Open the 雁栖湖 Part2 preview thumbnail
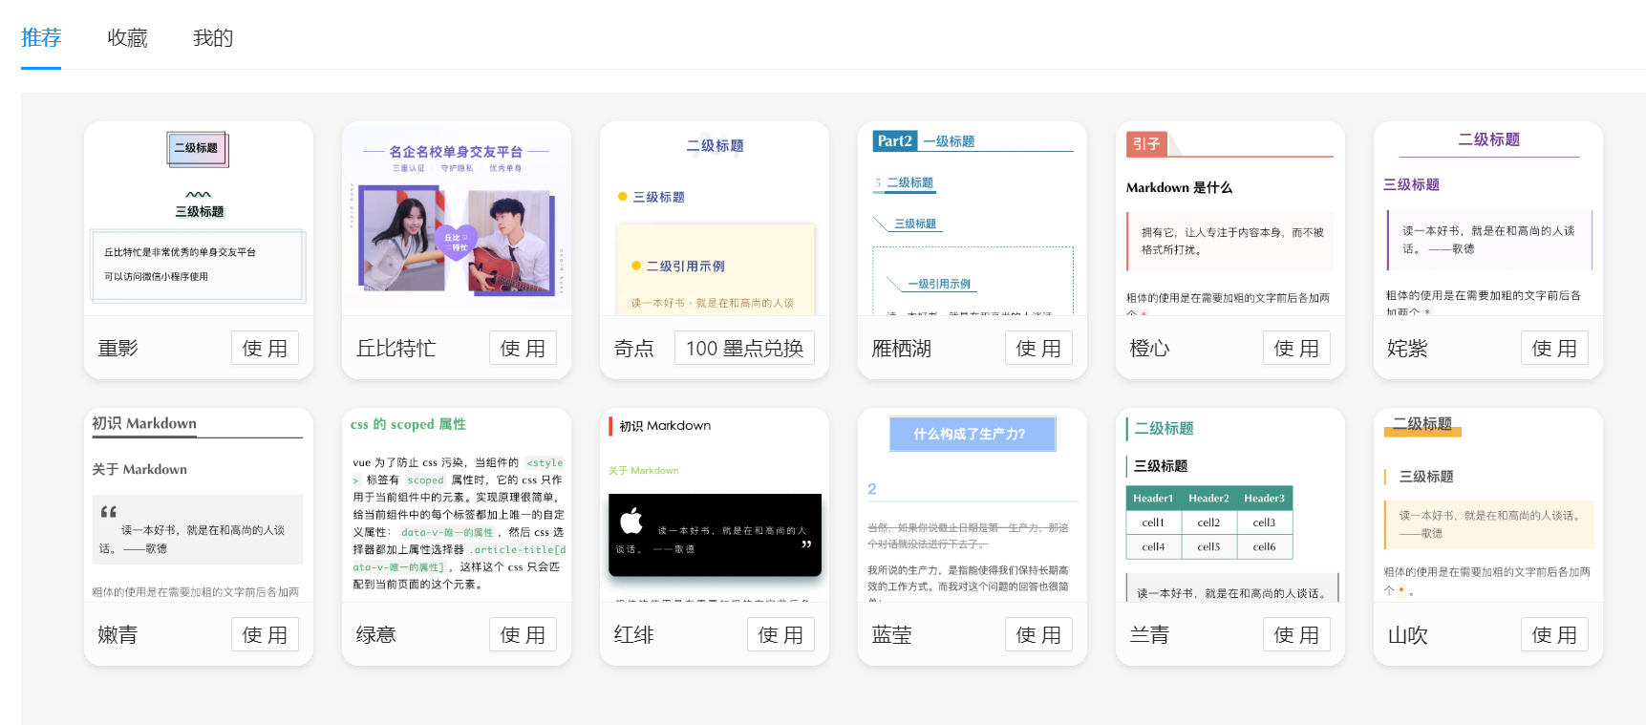Image resolution: width=1646 pixels, height=725 pixels. point(973,219)
